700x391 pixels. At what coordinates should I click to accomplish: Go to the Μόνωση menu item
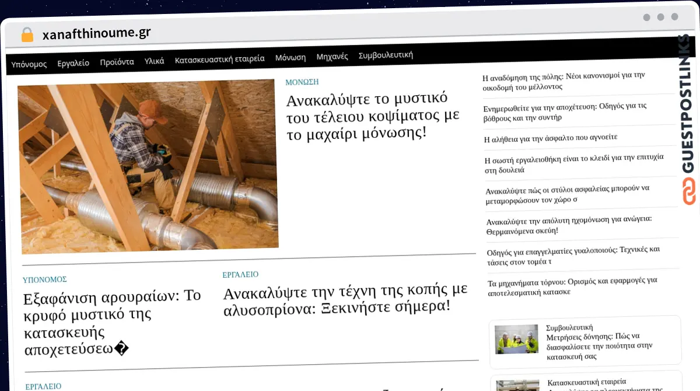pos(290,57)
